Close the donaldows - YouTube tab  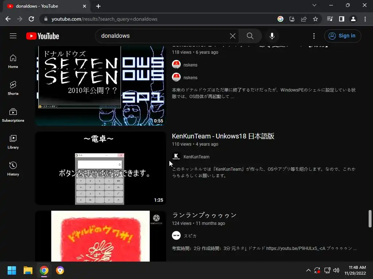click(x=85, y=6)
